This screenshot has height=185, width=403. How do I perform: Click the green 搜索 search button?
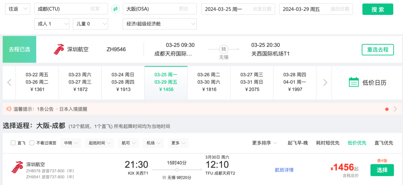(x=378, y=9)
